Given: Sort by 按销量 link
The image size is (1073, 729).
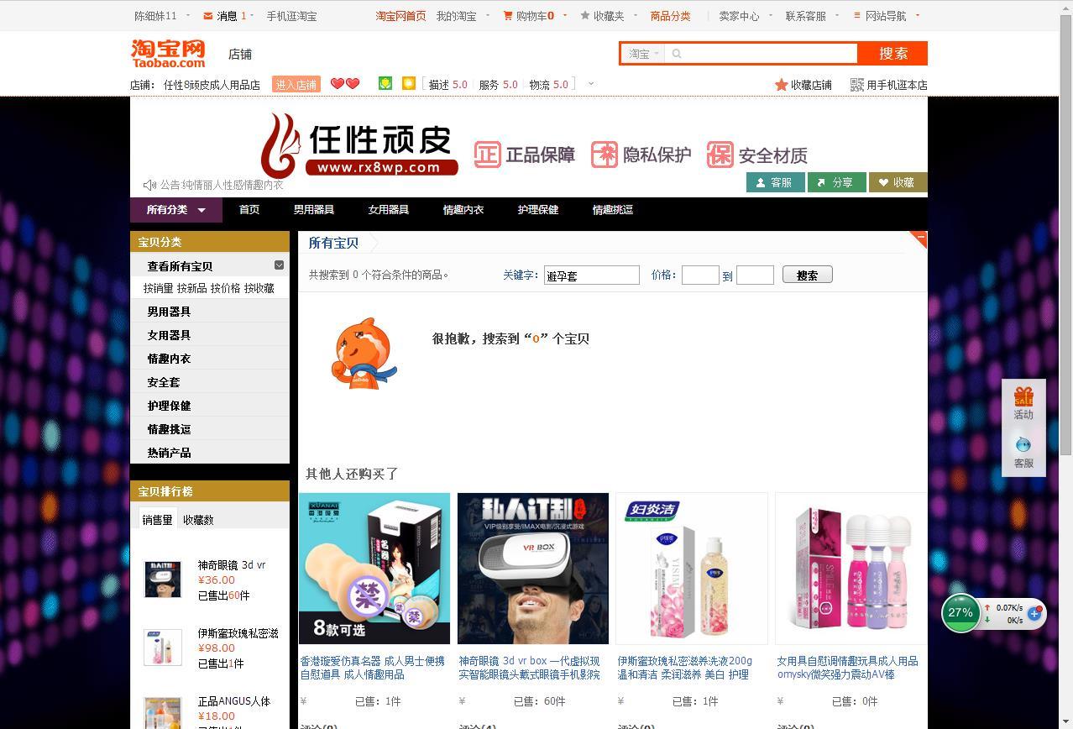Looking at the screenshot, I should [158, 288].
